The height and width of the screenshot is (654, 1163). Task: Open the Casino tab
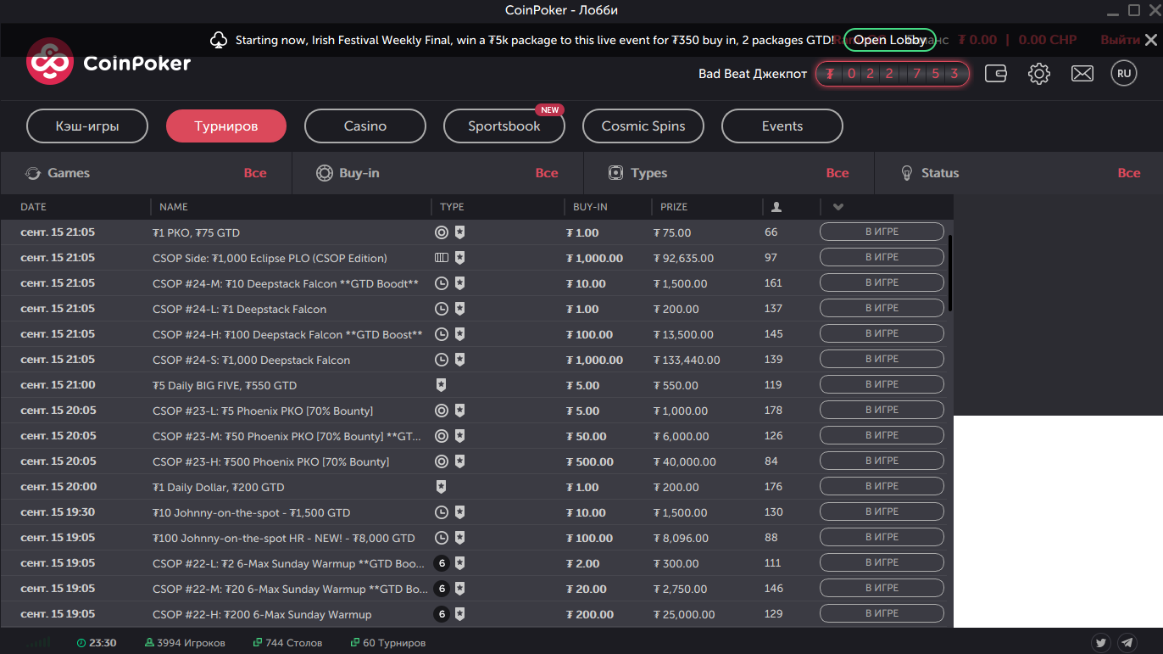365,126
